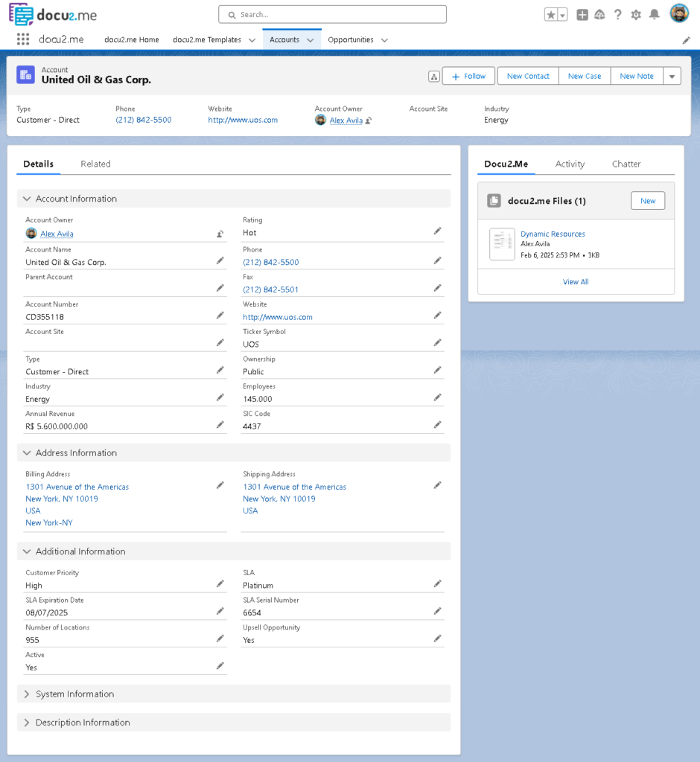Edit the Parent Account field pencil
The width and height of the screenshot is (700, 762).
(220, 288)
